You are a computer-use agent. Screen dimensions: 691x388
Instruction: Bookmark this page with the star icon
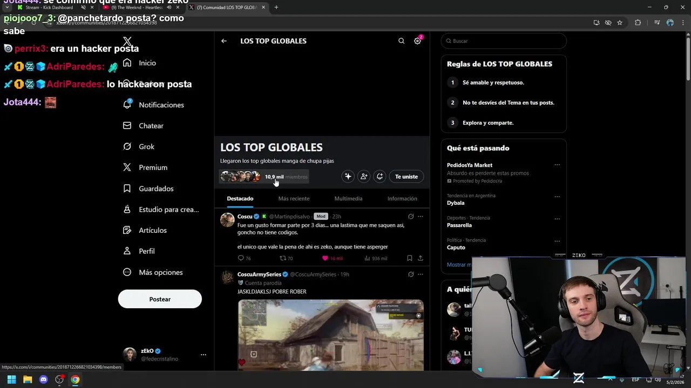click(620, 23)
